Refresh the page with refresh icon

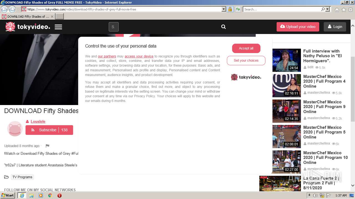pos(238,9)
